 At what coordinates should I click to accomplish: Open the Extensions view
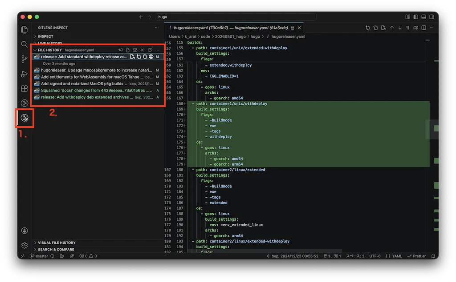pos(24,88)
